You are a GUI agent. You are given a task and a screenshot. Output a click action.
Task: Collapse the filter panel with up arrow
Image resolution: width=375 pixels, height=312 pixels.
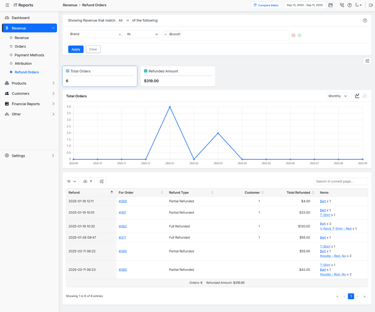pyautogui.click(x=365, y=21)
